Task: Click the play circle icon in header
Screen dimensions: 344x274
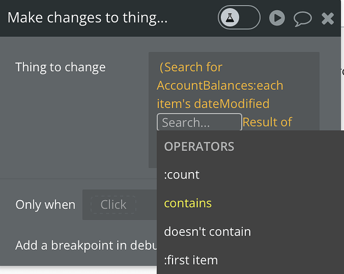Action: tap(277, 19)
